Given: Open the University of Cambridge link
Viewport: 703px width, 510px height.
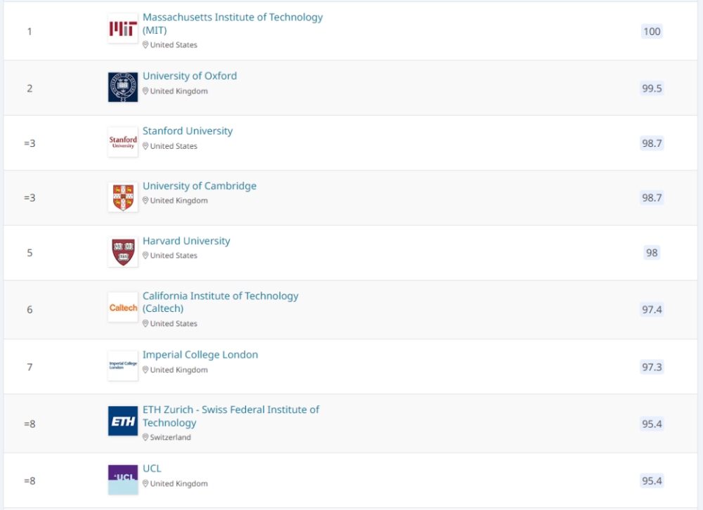Looking at the screenshot, I should pyautogui.click(x=200, y=186).
